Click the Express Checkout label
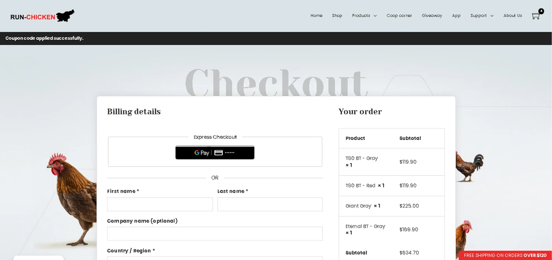Image resolution: width=552 pixels, height=260 pixels. click(215, 137)
